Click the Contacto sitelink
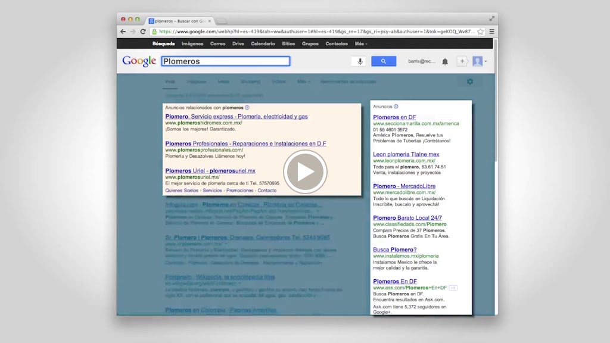This screenshot has height=343, width=610. (267, 190)
